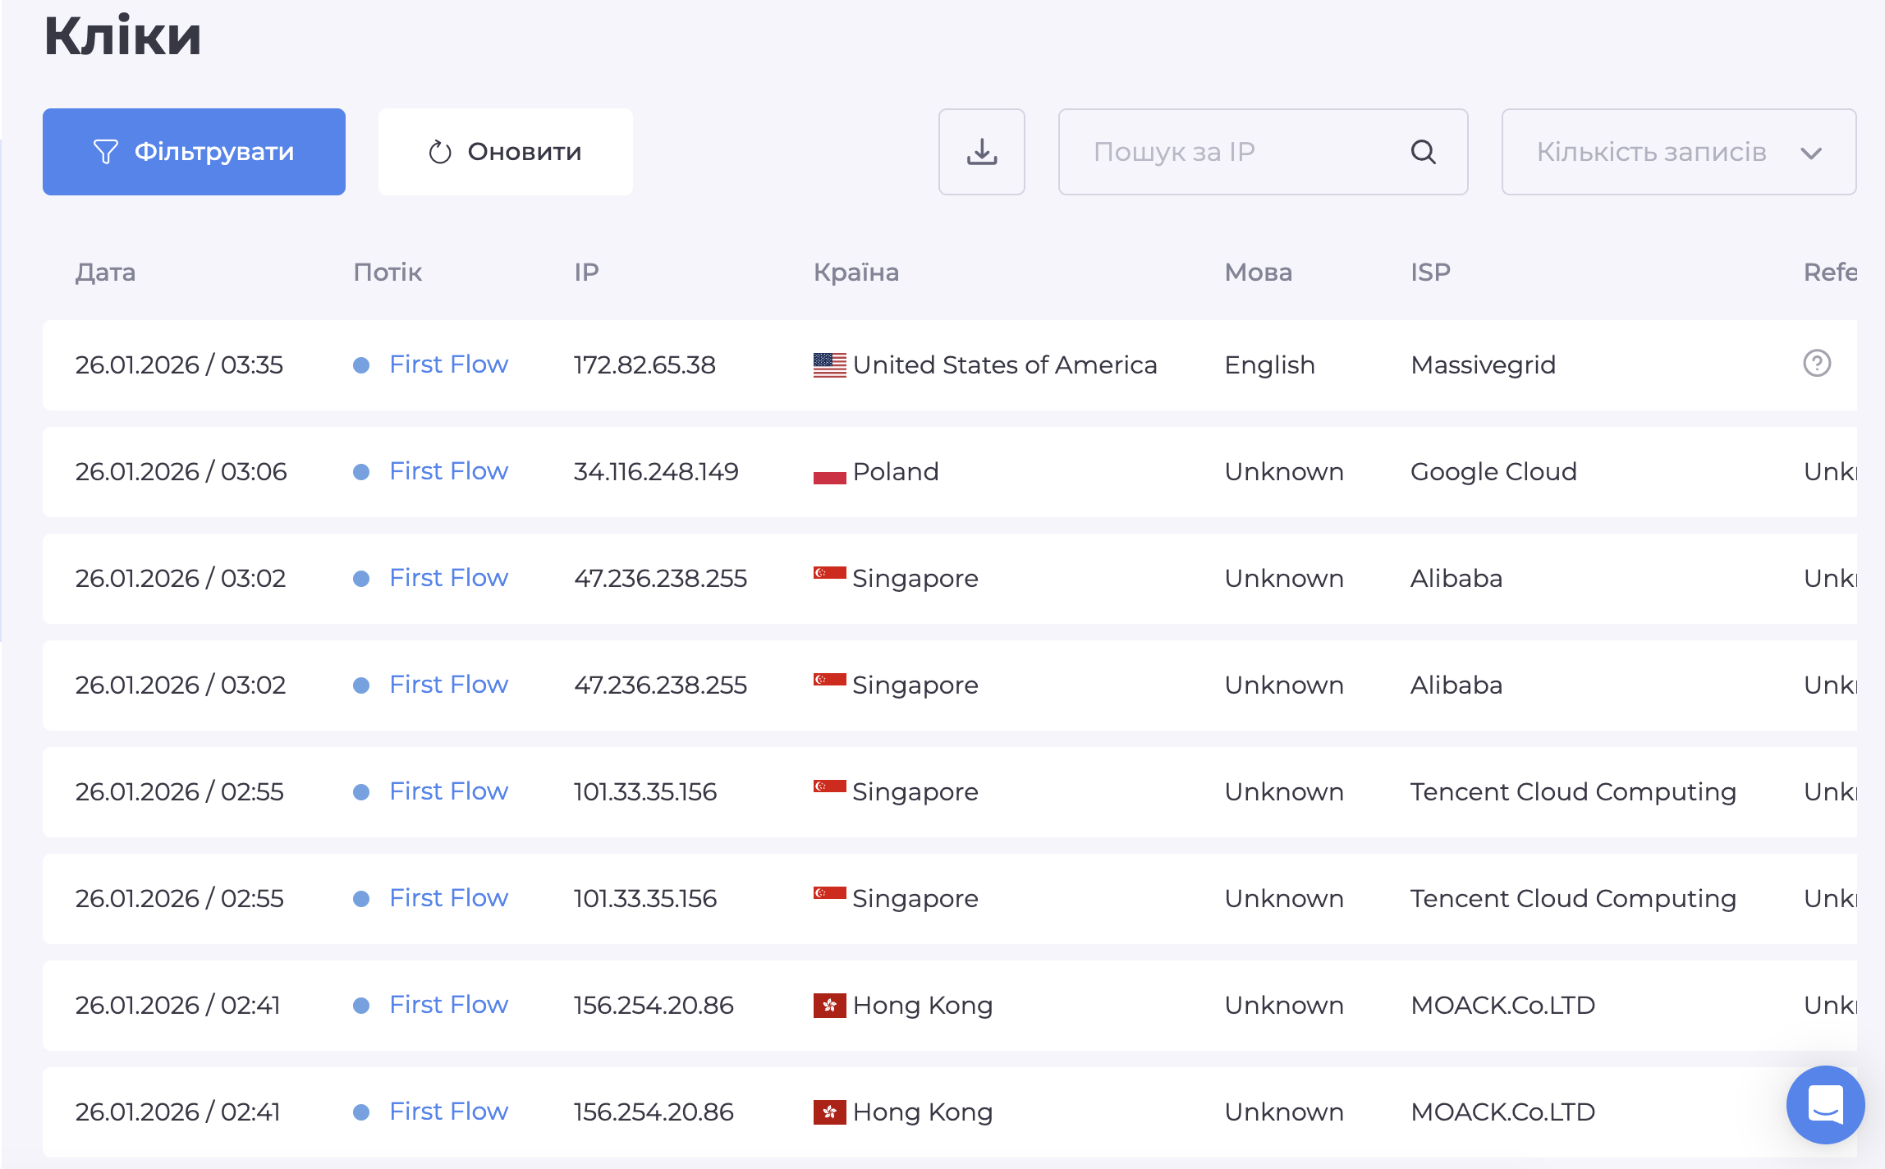Click the funnel filter icon
1885x1169 pixels.
pyautogui.click(x=106, y=152)
